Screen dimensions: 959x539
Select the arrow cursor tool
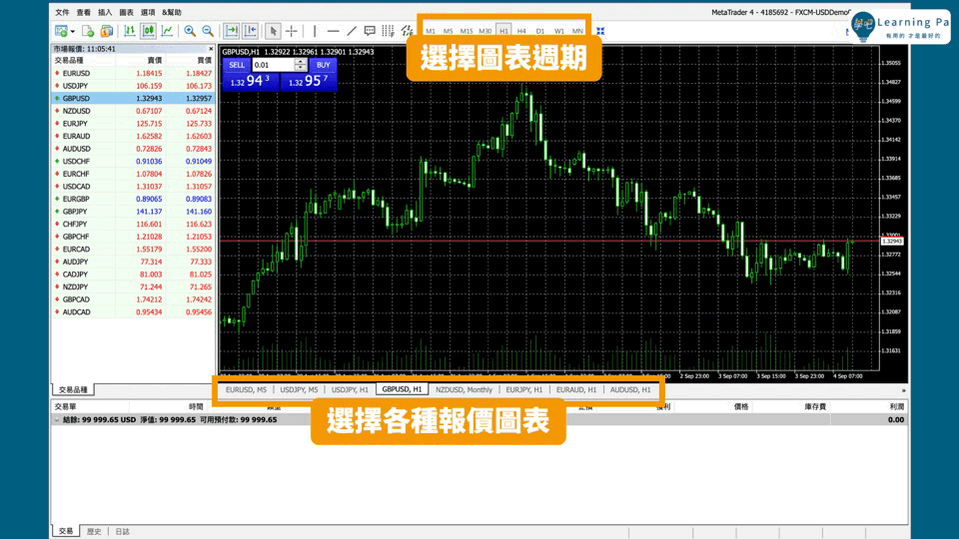[x=273, y=31]
